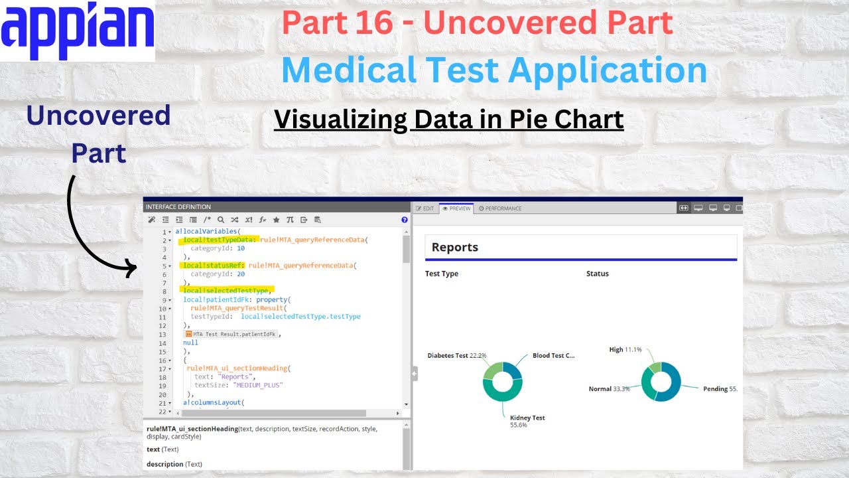This screenshot has height=478, width=849.
Task: Select the third monitor preview size icon
Action: 728,208
